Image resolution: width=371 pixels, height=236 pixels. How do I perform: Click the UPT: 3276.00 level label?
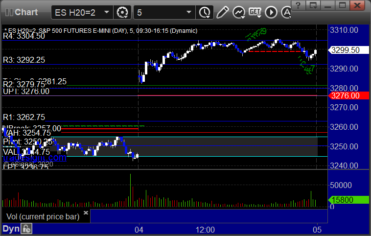tap(26, 92)
